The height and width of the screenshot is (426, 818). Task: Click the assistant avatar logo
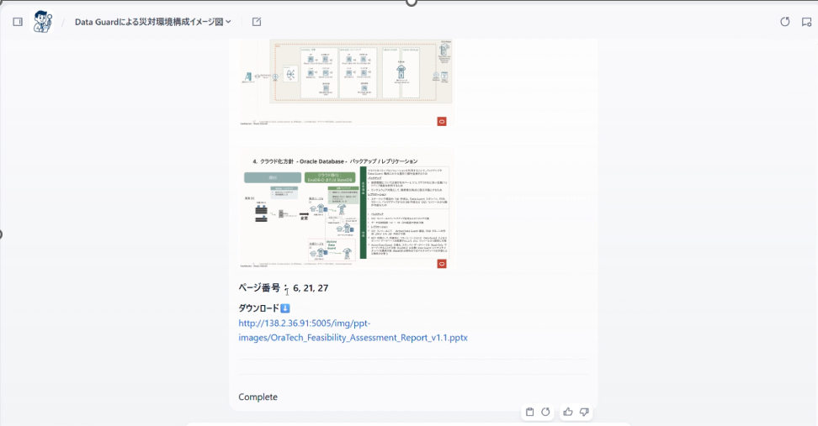pos(43,22)
